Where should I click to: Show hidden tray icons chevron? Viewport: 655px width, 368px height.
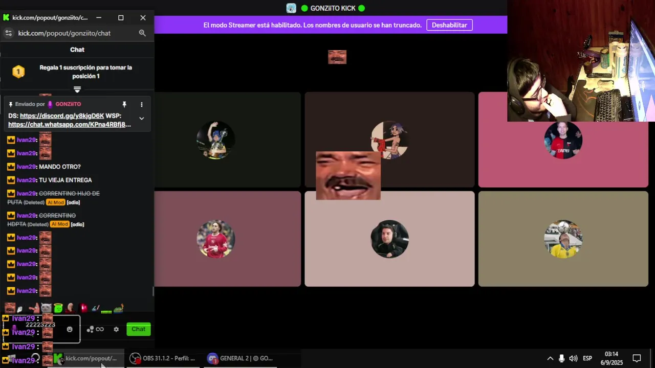(x=550, y=358)
